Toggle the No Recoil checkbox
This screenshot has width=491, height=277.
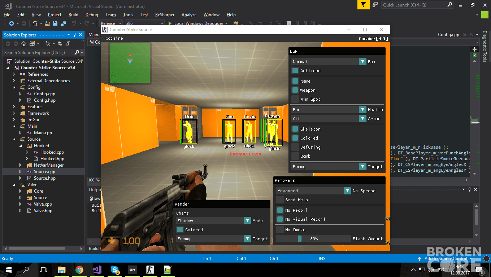point(280,210)
